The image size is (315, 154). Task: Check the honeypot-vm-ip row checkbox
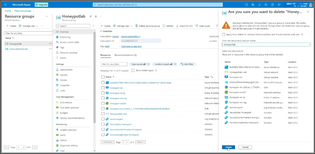click(103, 93)
